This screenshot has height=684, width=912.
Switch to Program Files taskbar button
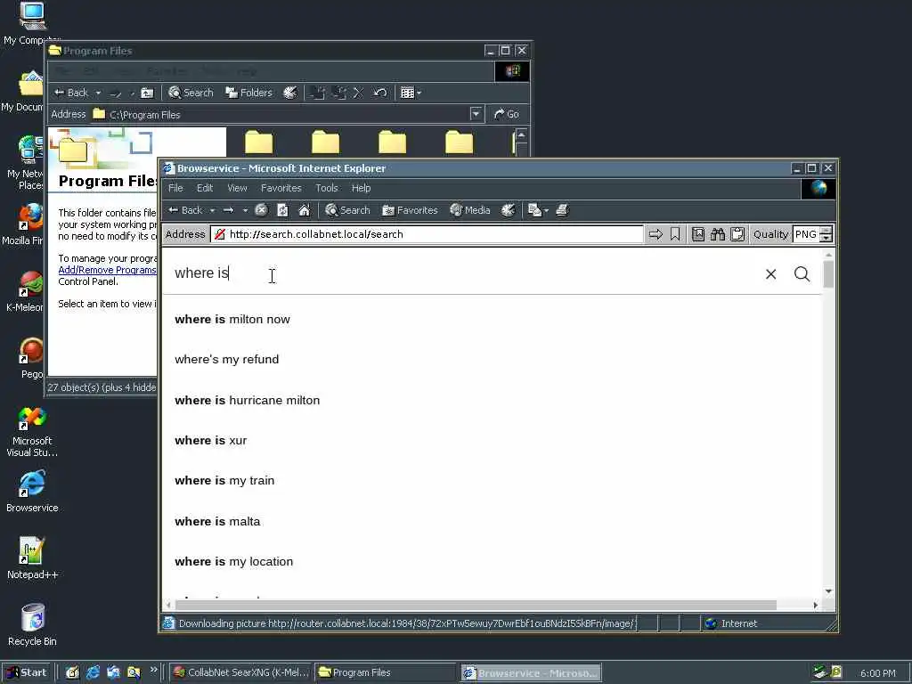385,672
